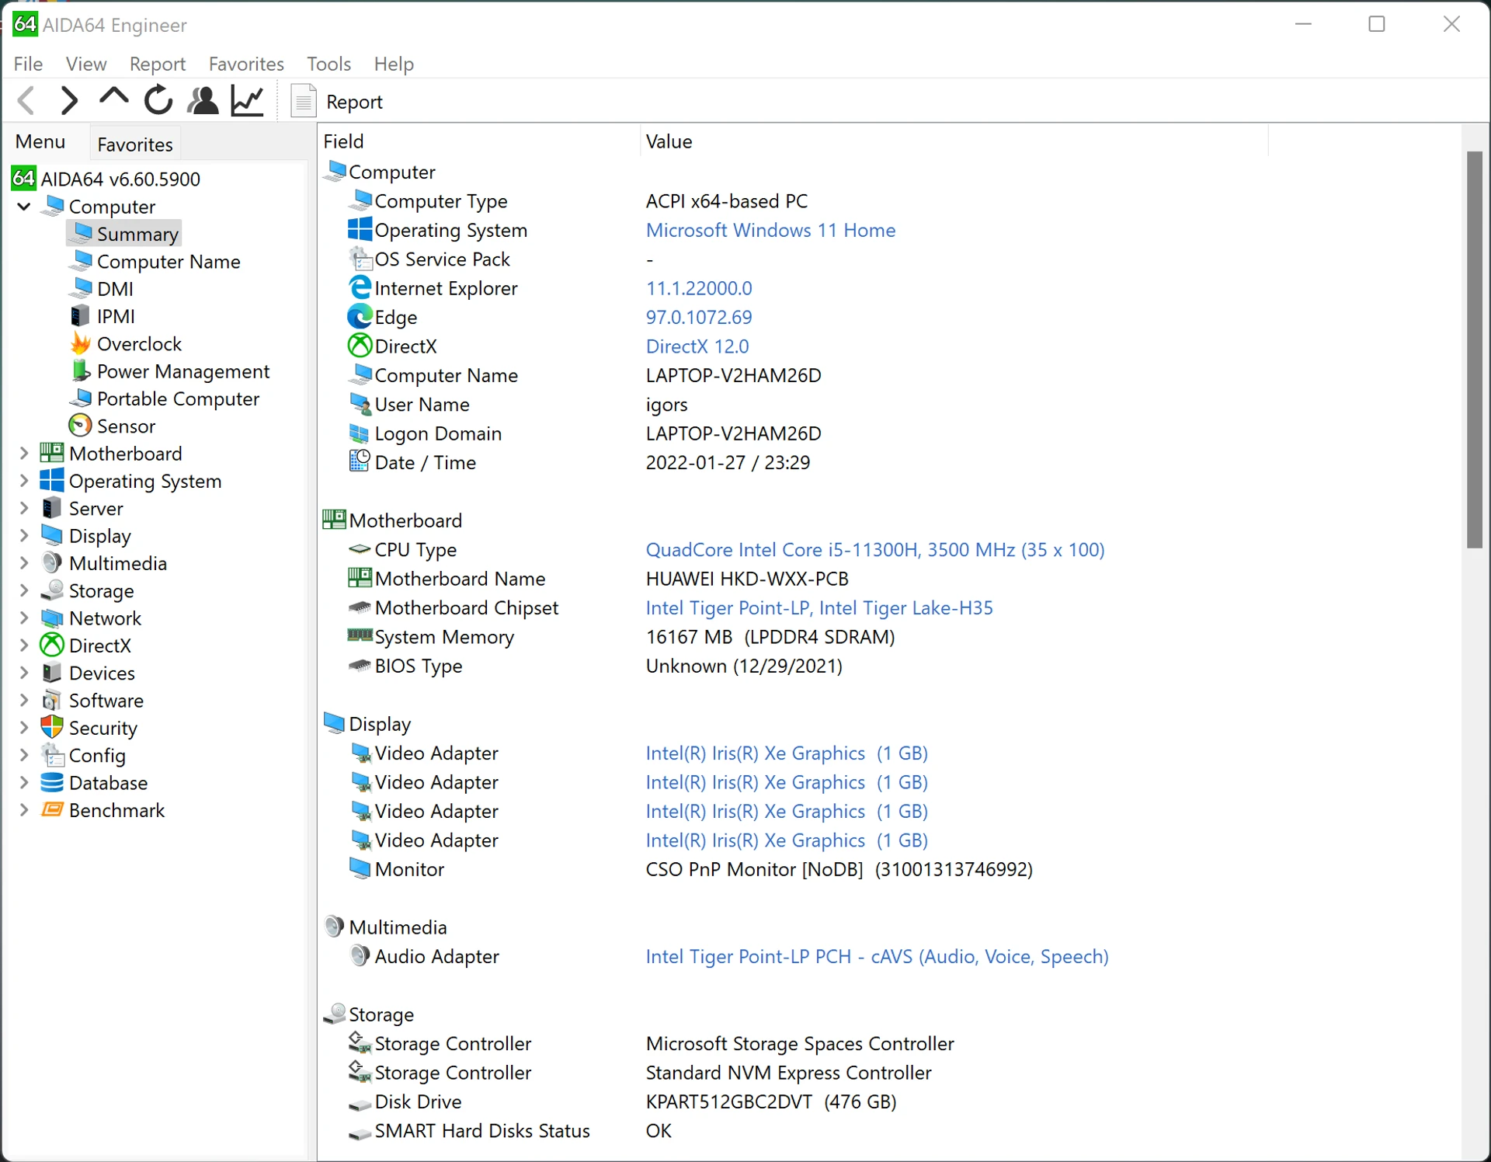The image size is (1491, 1162).
Task: Switch to the Favorites tab
Action: pyautogui.click(x=135, y=144)
